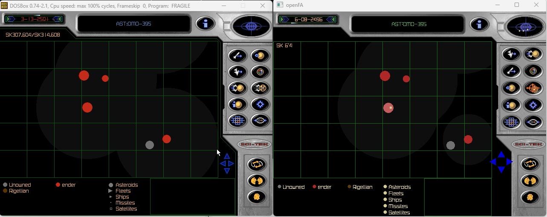Select the gray asteroid on DOSBox map

[149, 145]
